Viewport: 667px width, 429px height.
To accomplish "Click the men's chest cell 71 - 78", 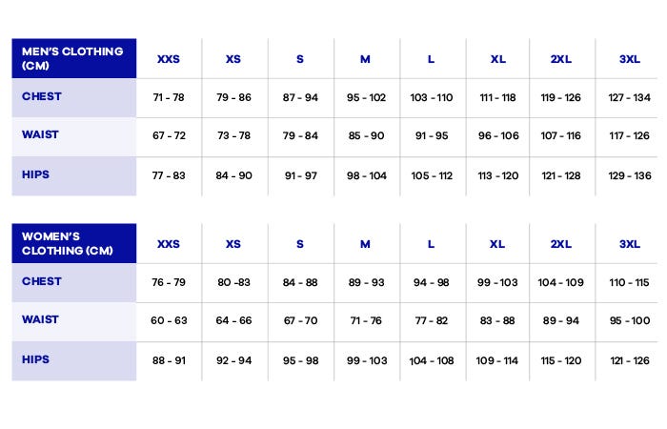I will 169,97.
